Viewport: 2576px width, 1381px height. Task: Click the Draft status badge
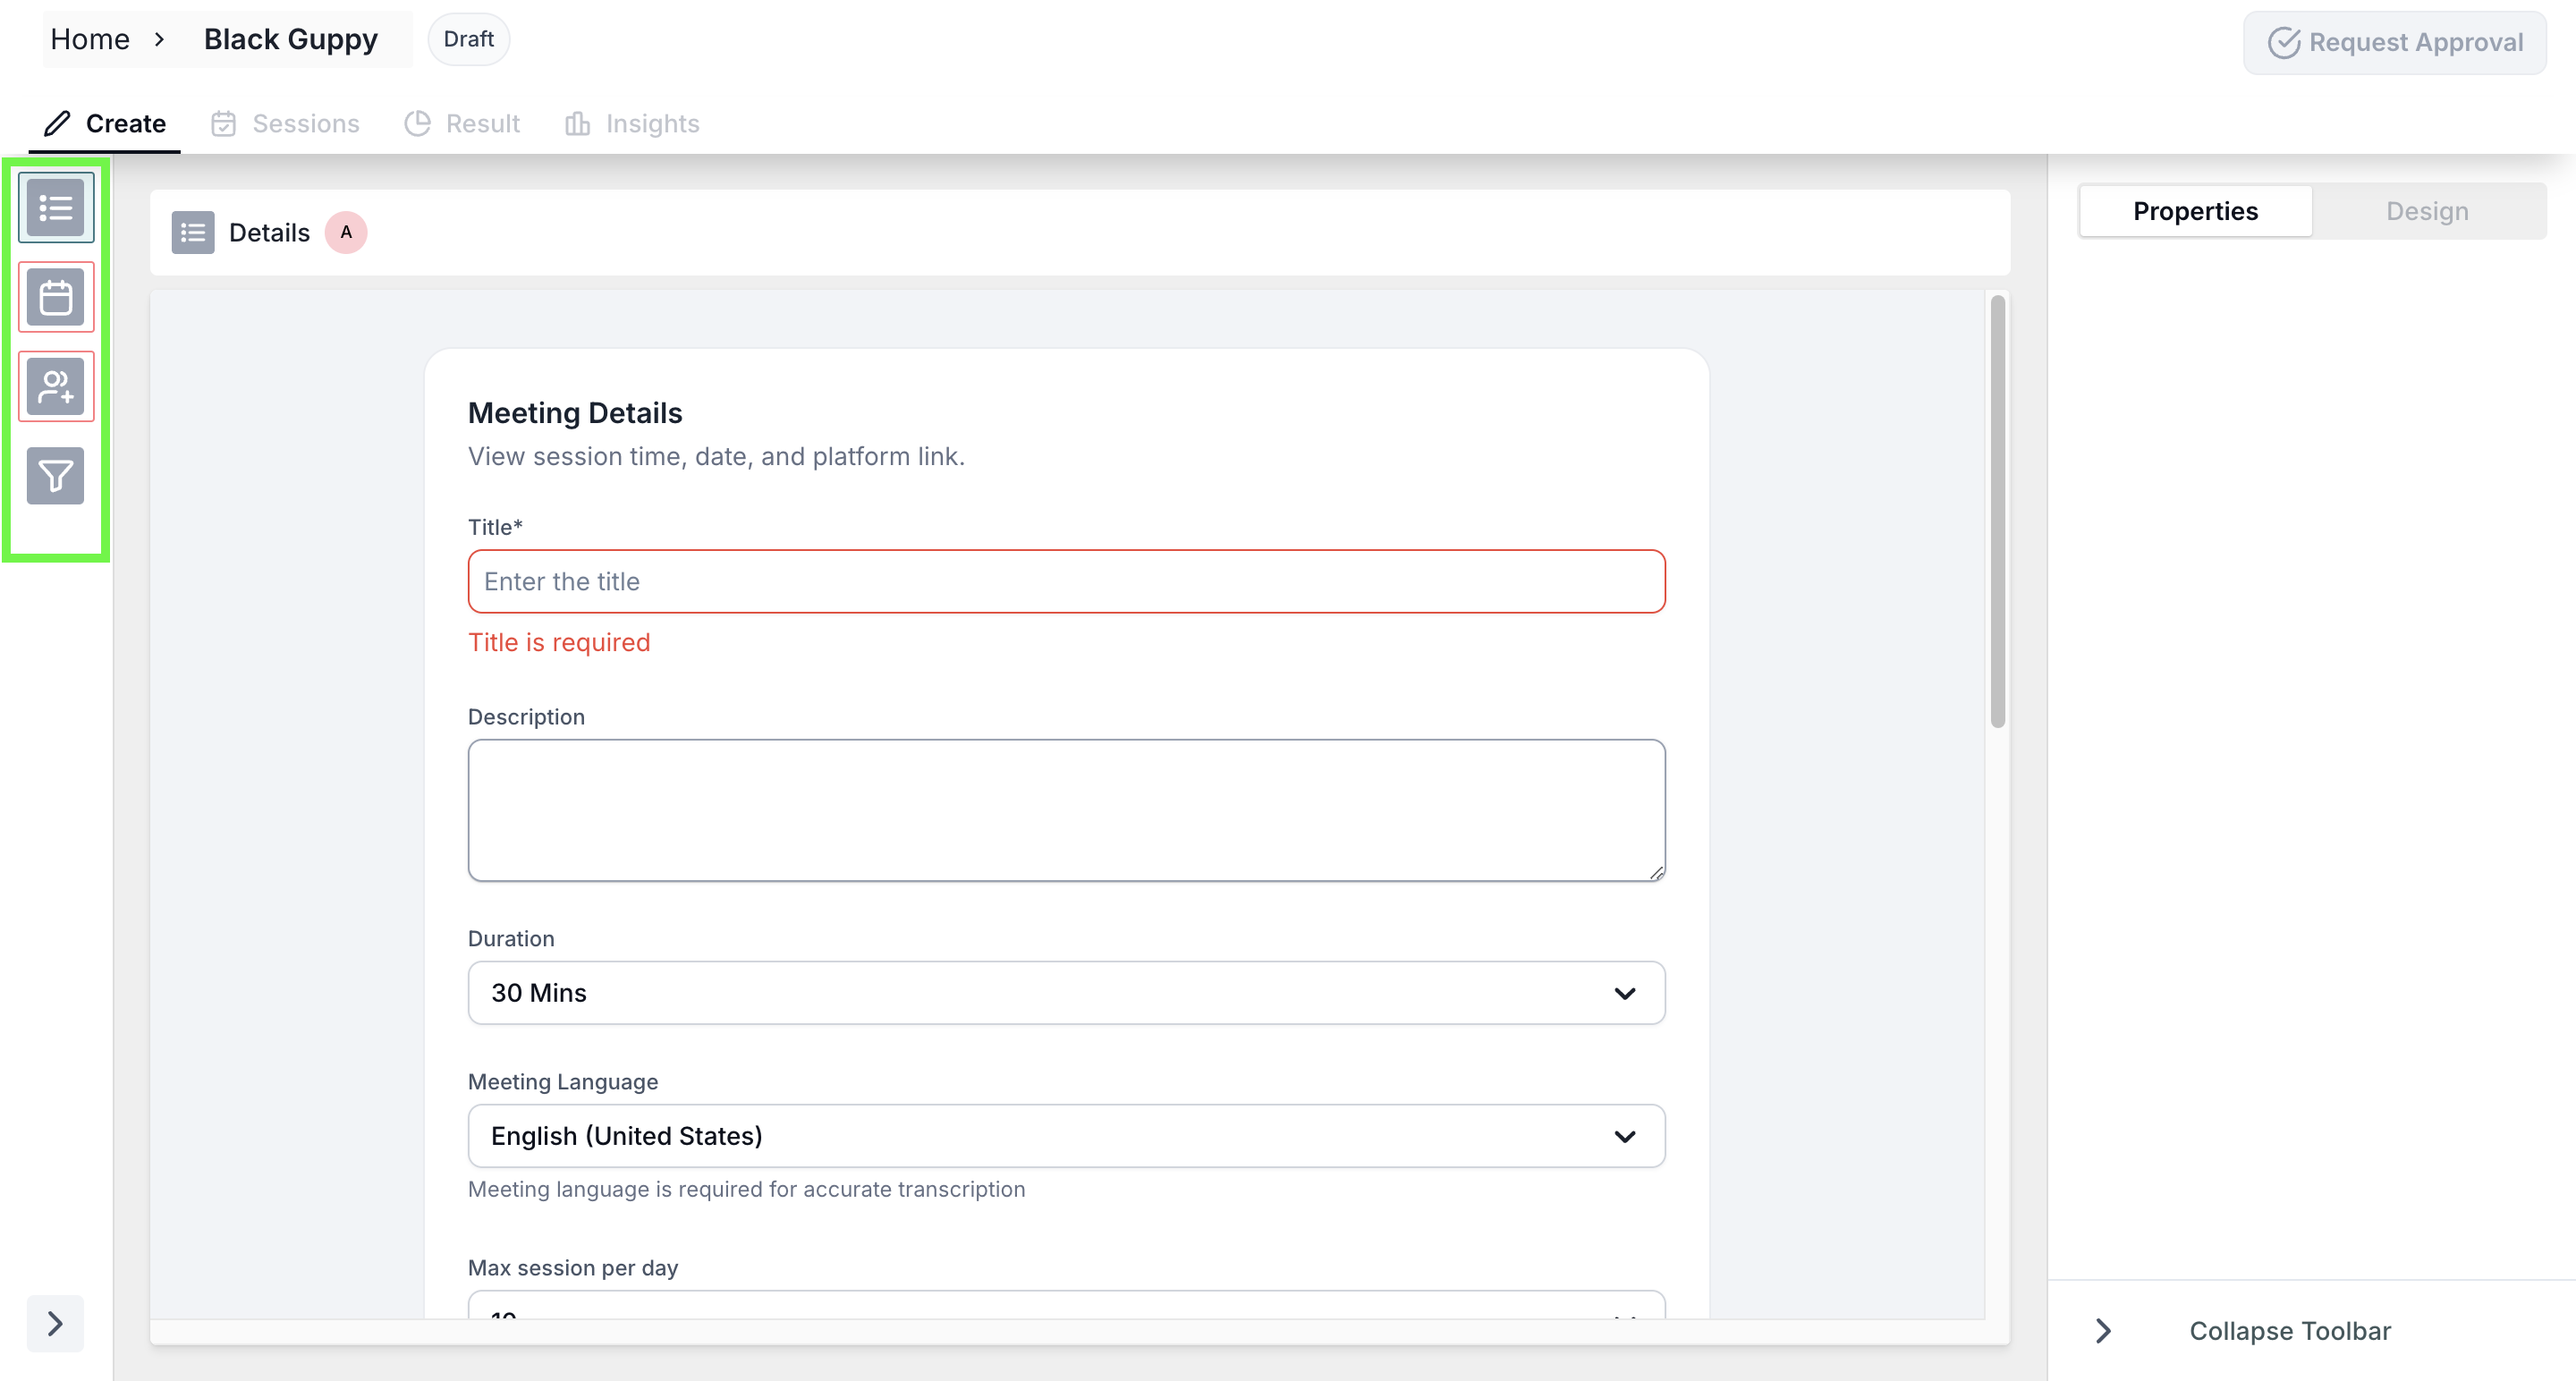point(469,39)
